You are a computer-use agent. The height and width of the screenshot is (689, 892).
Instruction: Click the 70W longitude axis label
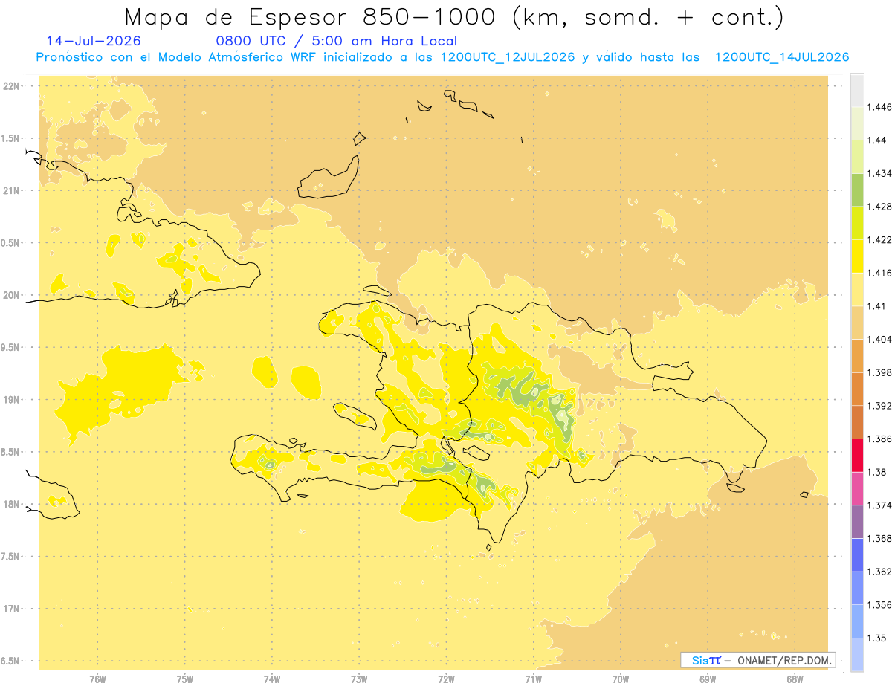coord(621,679)
